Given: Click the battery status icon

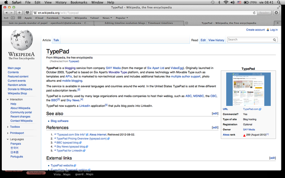Looking at the screenshot, I should 246,2.
